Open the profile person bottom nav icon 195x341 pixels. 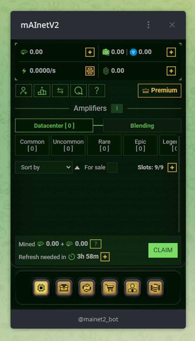(132, 288)
